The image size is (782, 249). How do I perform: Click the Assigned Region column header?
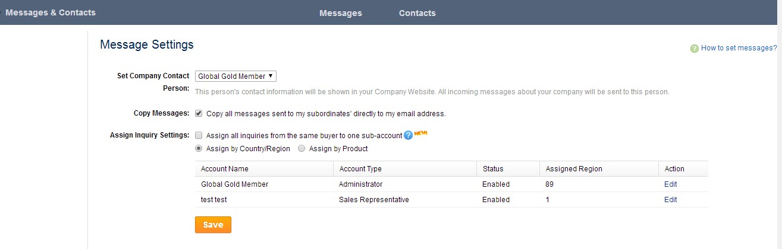574,169
